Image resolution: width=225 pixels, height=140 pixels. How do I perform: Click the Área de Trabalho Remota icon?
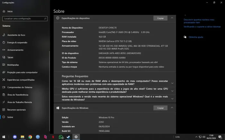coord(4,102)
